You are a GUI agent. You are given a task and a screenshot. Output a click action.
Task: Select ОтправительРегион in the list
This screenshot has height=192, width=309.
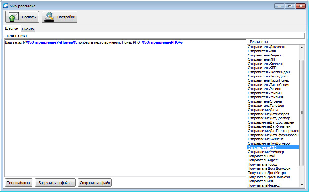click(x=273, y=89)
